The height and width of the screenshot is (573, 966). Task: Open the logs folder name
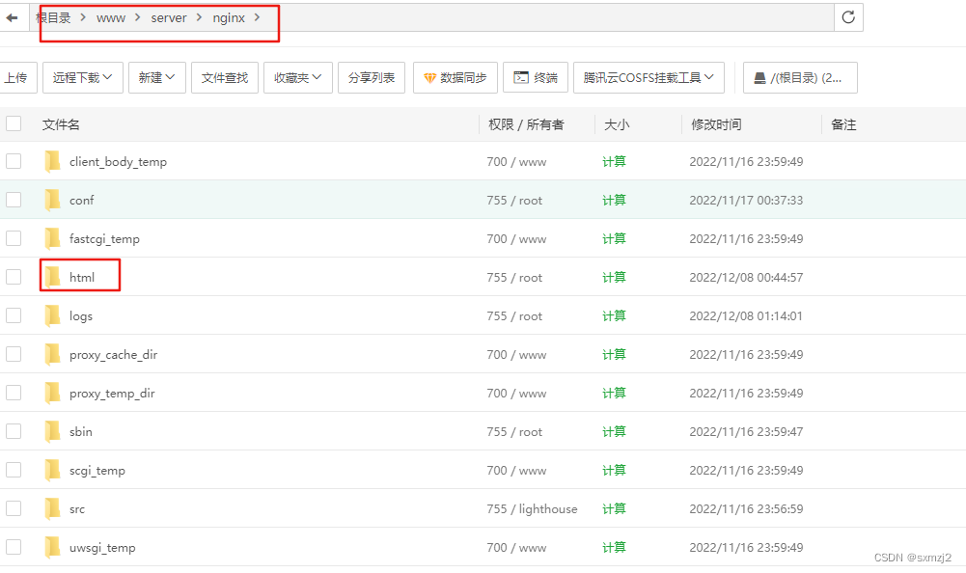(81, 316)
